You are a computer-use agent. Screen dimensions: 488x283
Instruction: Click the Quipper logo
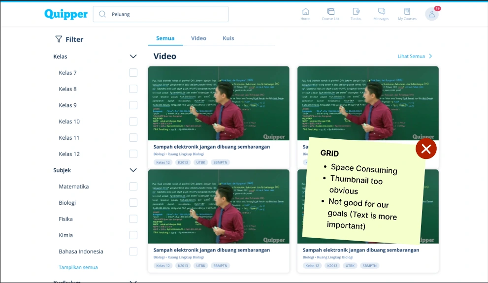66,14
